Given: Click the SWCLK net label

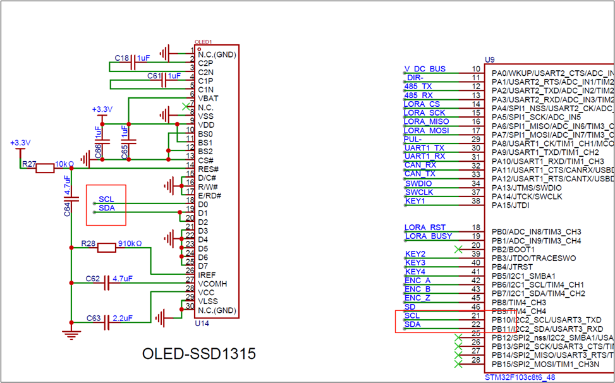Looking at the screenshot, I should 419,192.
